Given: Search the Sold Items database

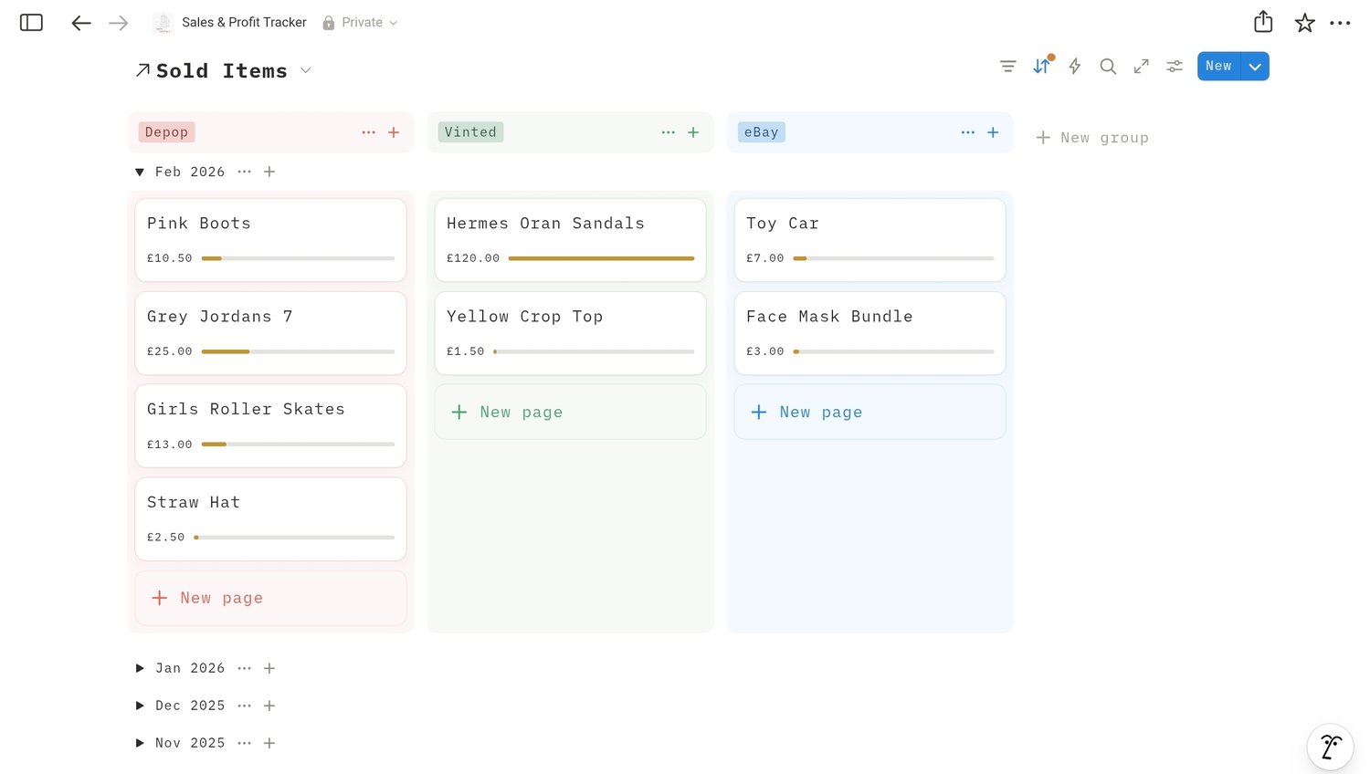Looking at the screenshot, I should click(x=1108, y=67).
